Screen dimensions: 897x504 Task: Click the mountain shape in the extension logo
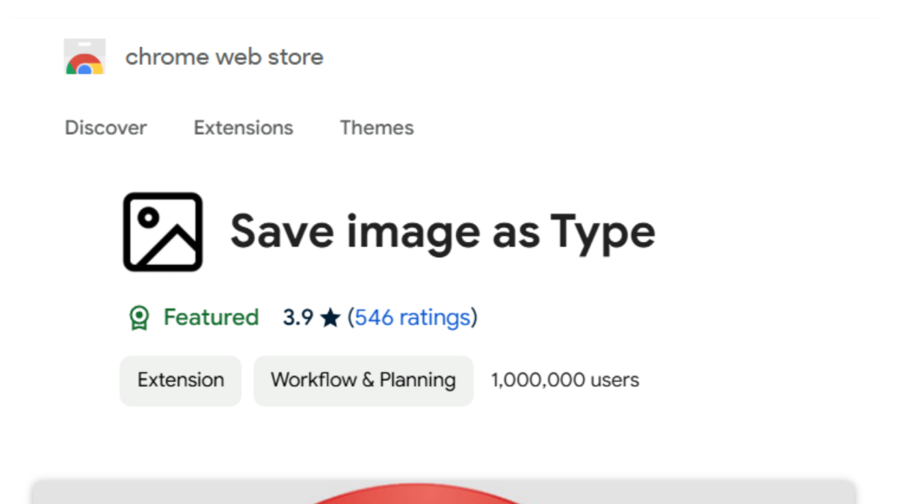click(x=168, y=243)
